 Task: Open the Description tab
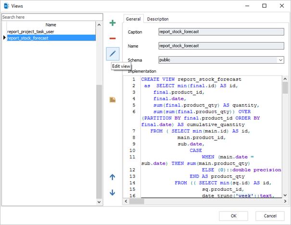click(x=158, y=19)
